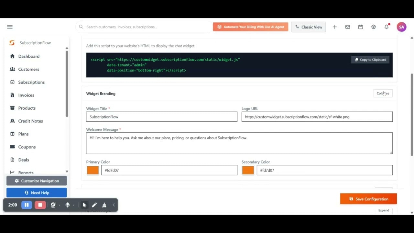Open Credit Notes in the sidebar
Image resolution: width=414 pixels, height=233 pixels.
30,121
